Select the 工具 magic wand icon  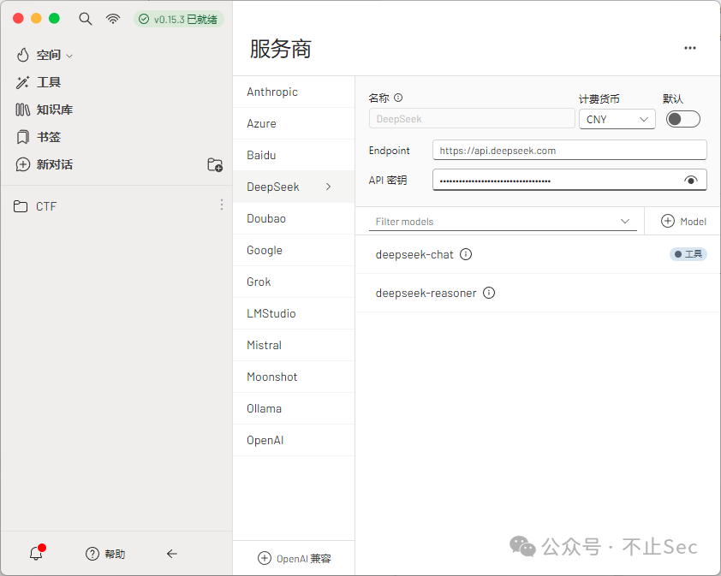pos(23,82)
